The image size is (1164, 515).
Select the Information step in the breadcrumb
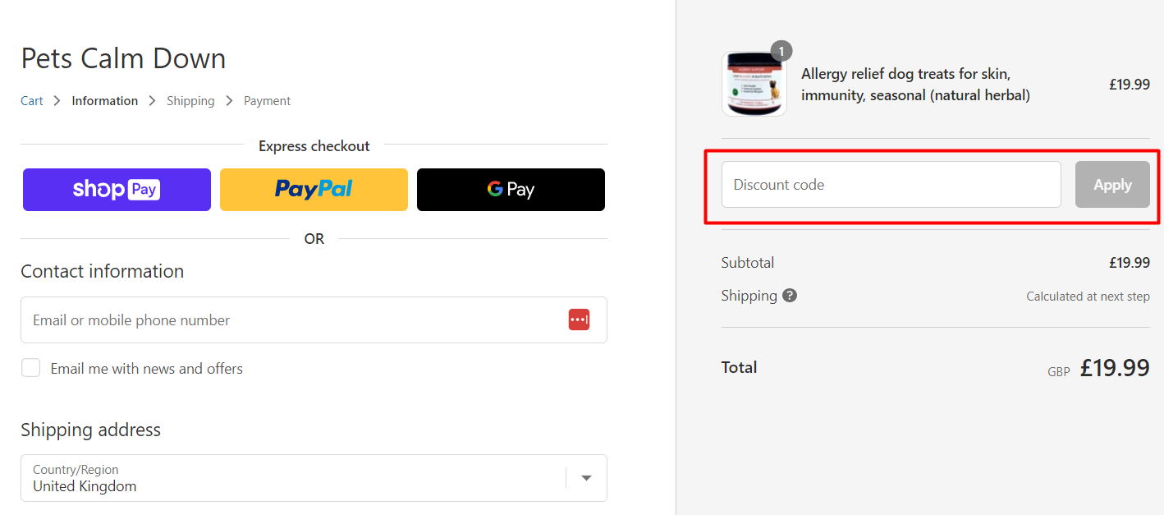104,100
